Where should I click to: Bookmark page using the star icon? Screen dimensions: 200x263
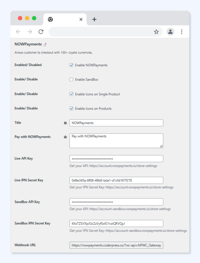coord(156,32)
